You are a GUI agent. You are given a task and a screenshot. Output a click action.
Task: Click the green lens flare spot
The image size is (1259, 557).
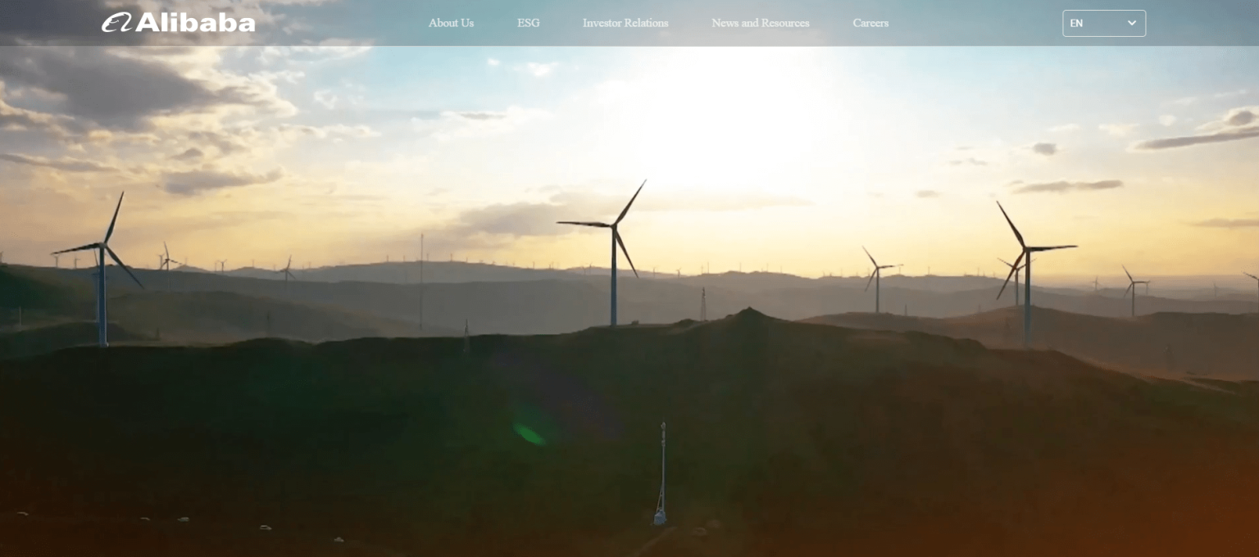[530, 434]
